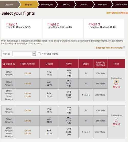
Task: Open the Seats step
Action: [x=84, y=5]
